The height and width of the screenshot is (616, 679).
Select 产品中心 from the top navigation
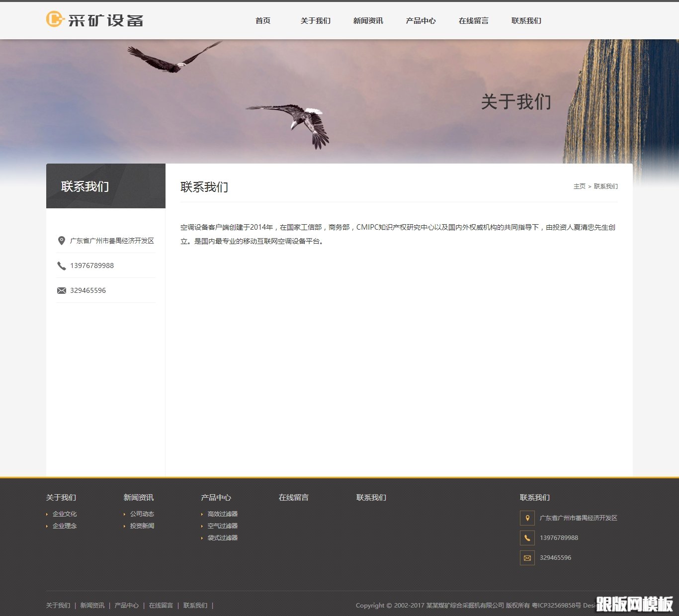click(x=421, y=21)
